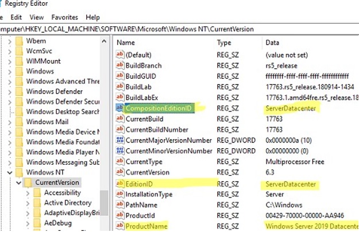This screenshot has width=359, height=232.
Task: Open the View menu
Action: tap(36, 17)
